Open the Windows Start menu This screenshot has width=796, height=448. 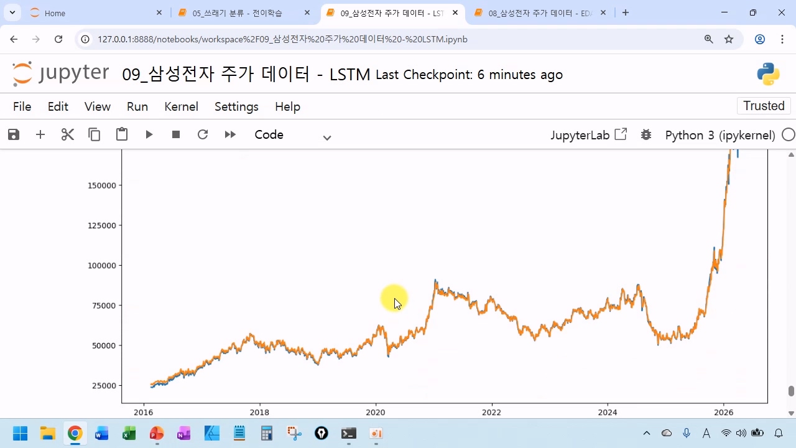point(20,433)
